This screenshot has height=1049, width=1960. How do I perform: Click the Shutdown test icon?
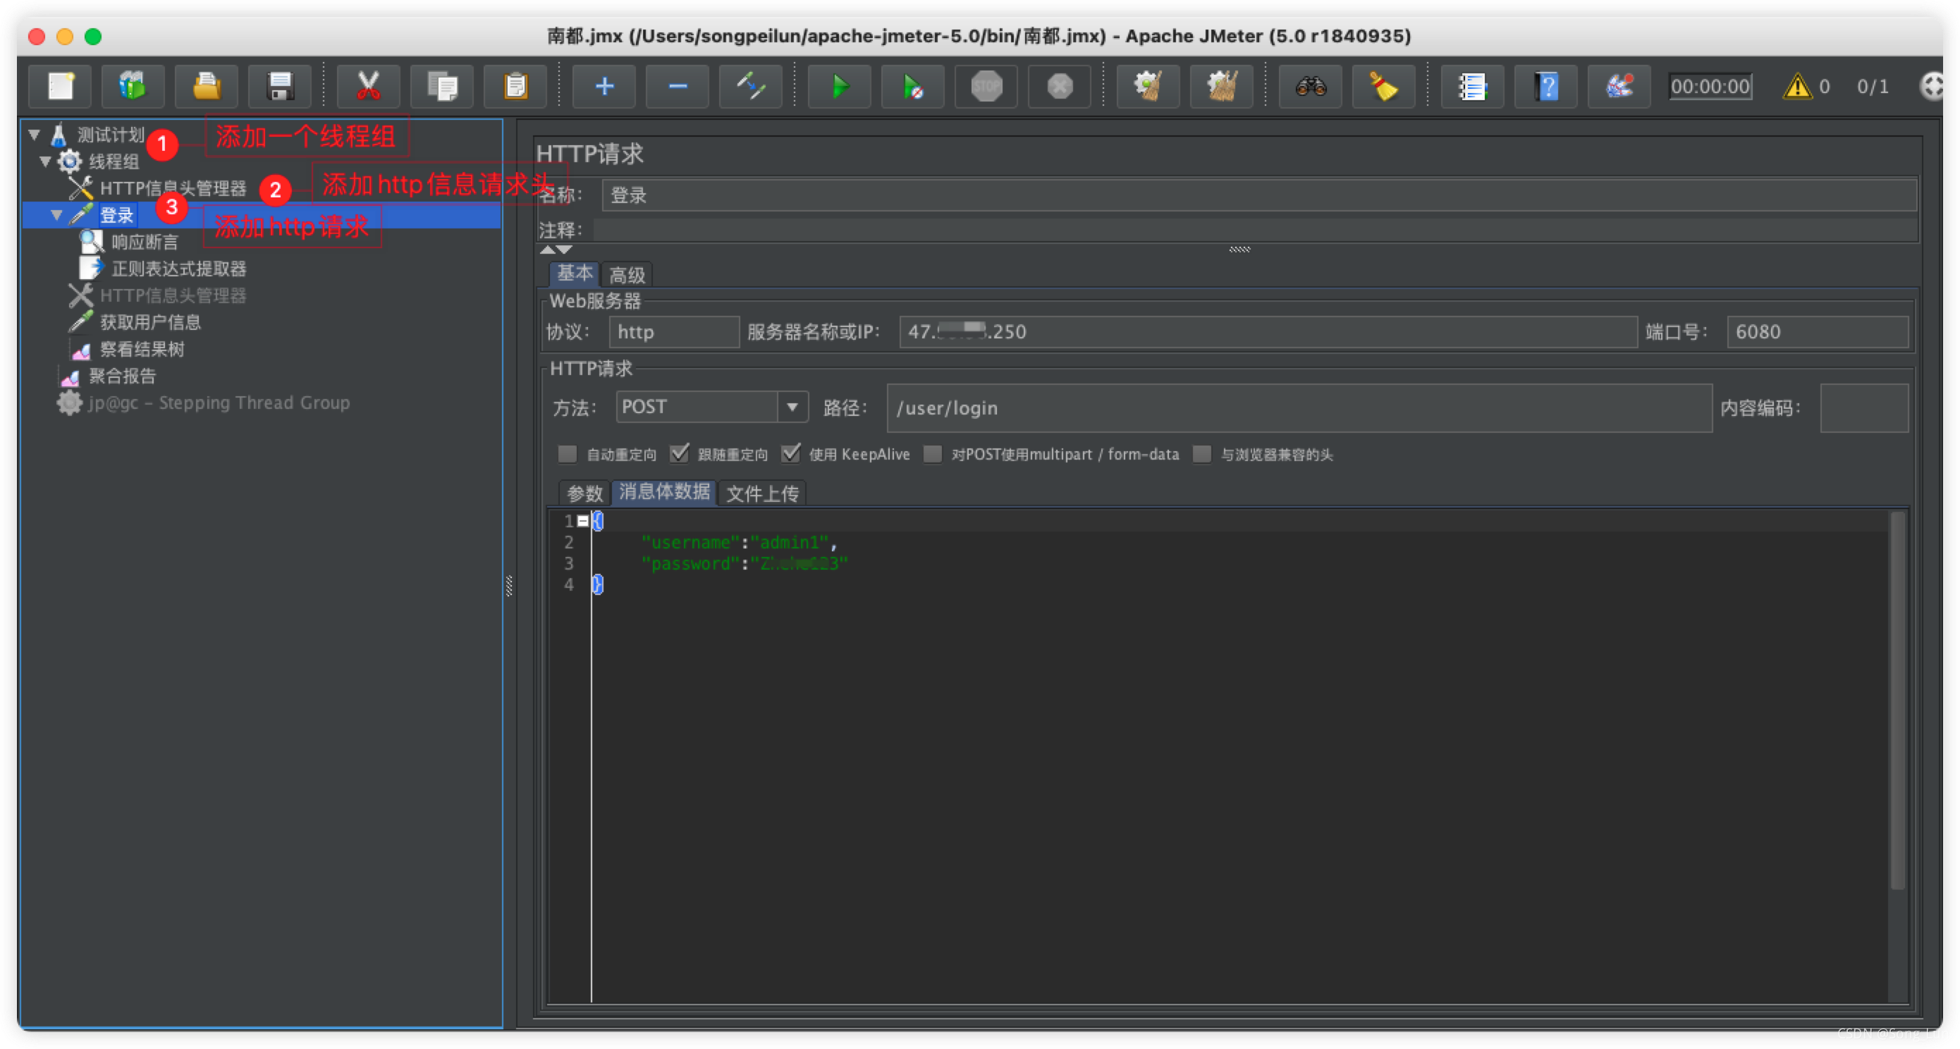1060,86
